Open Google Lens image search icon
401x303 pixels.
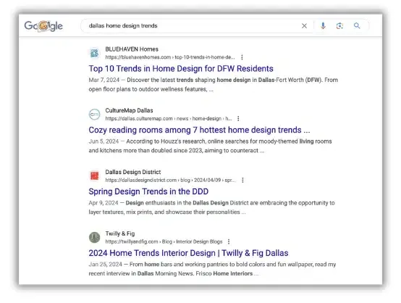339,26
